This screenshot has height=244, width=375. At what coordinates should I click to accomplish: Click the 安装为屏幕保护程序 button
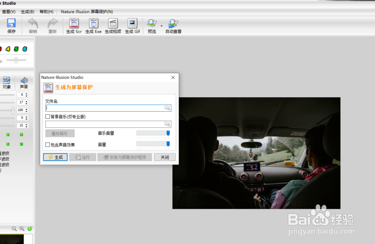click(x=124, y=157)
